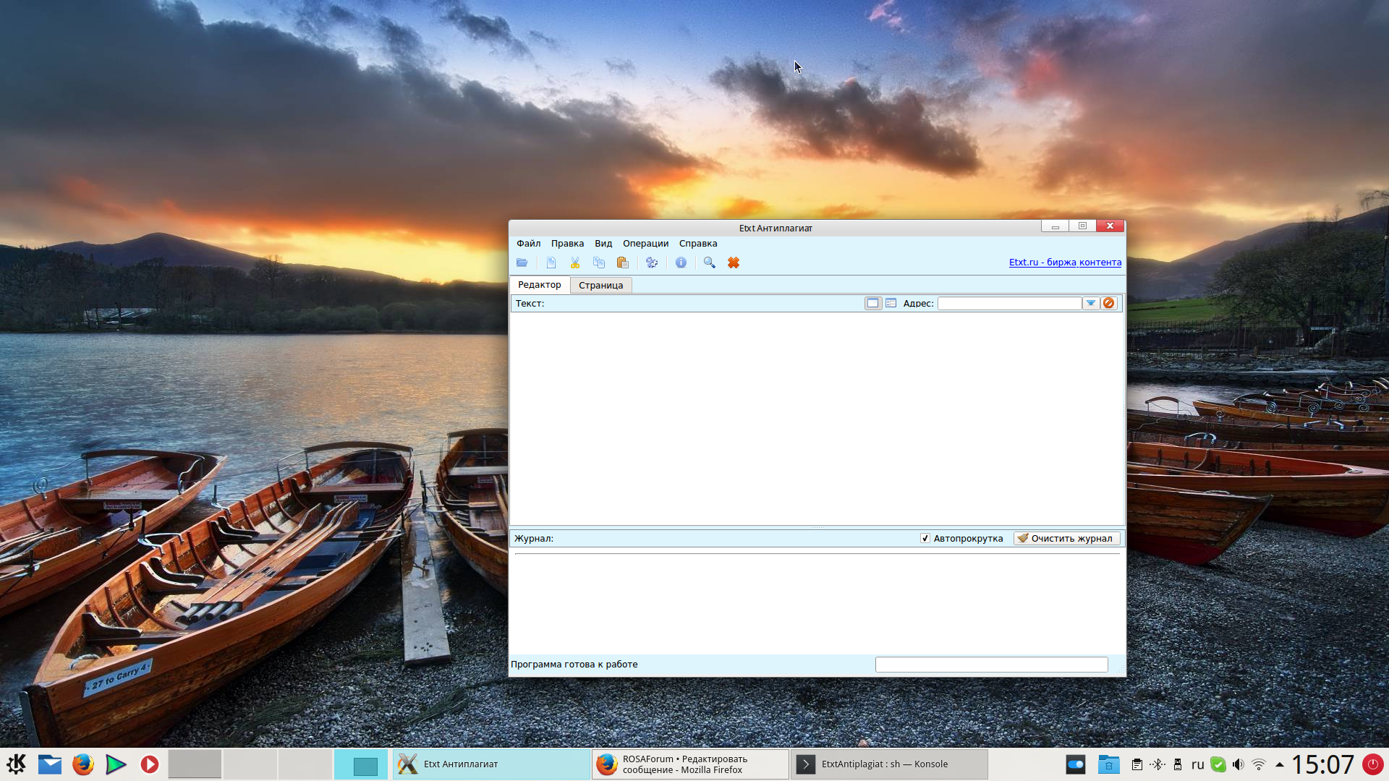1389x781 pixels.
Task: Start uniqueness check with magnifier icon
Action: (x=710, y=263)
